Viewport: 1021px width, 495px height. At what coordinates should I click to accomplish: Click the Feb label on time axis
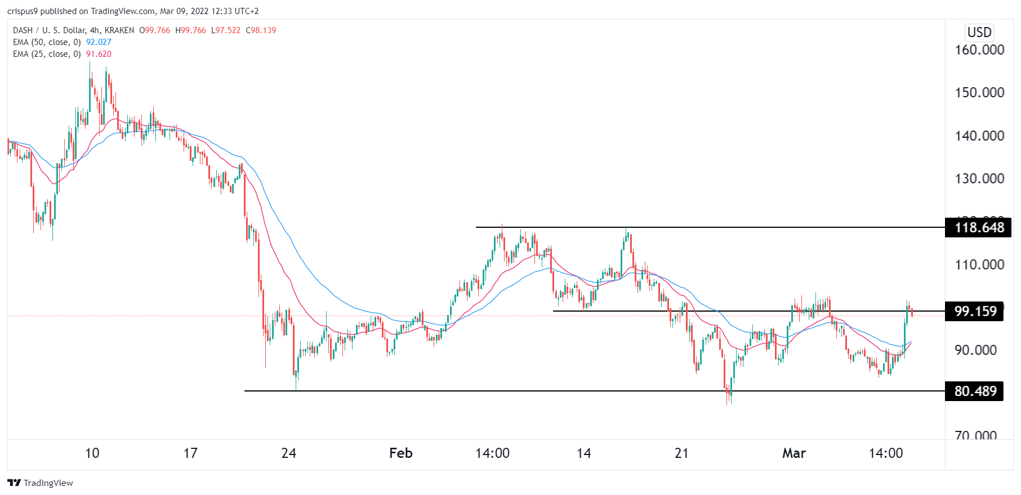click(401, 453)
